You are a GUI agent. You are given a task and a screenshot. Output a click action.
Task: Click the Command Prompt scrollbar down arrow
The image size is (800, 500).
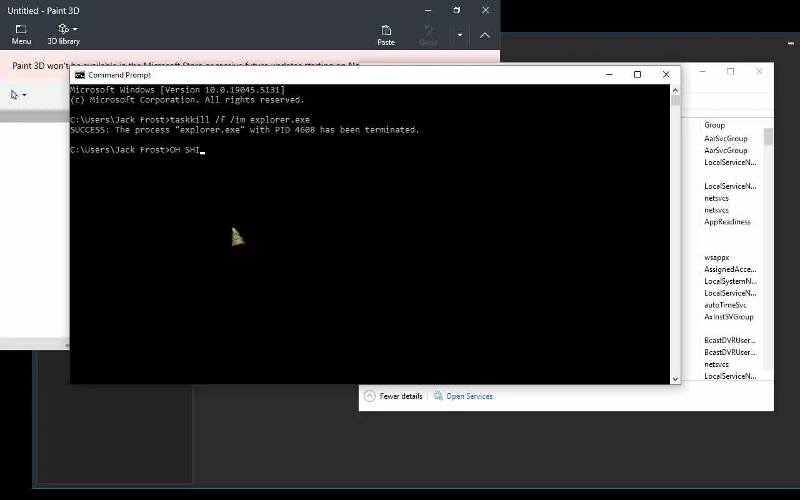(x=675, y=379)
